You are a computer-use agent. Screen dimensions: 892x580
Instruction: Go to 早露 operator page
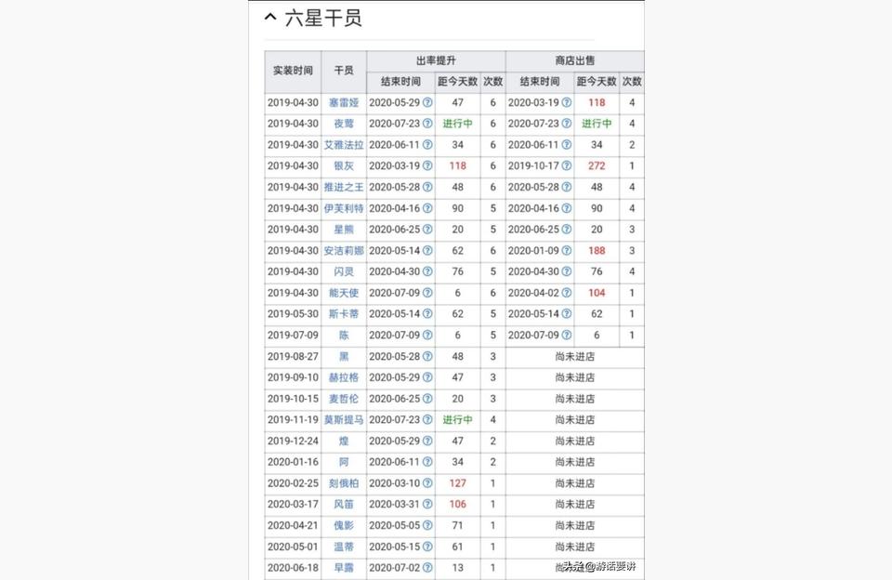point(344,568)
